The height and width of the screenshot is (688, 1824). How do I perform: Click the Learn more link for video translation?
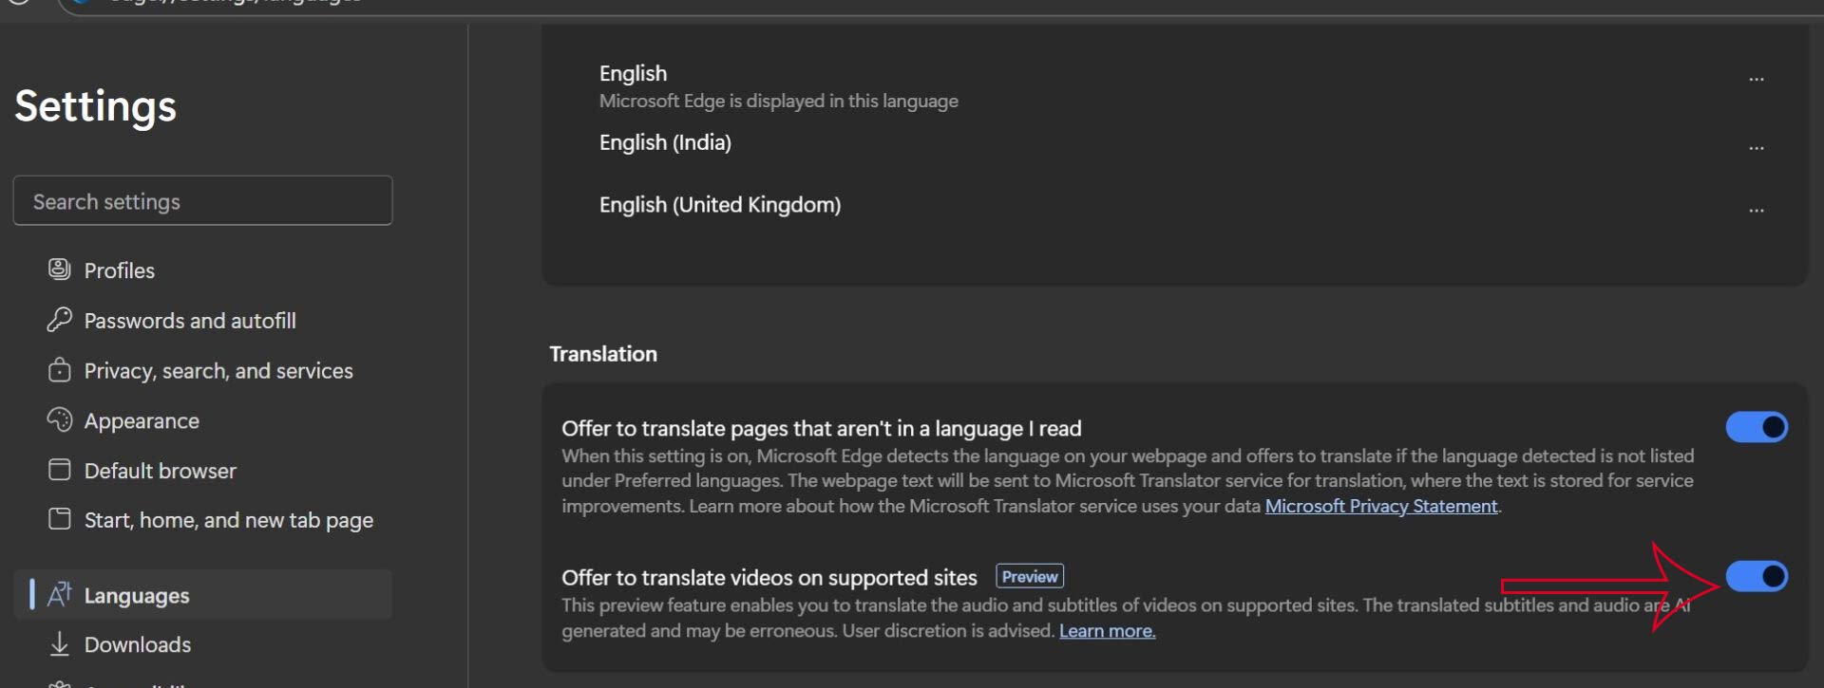tap(1107, 631)
